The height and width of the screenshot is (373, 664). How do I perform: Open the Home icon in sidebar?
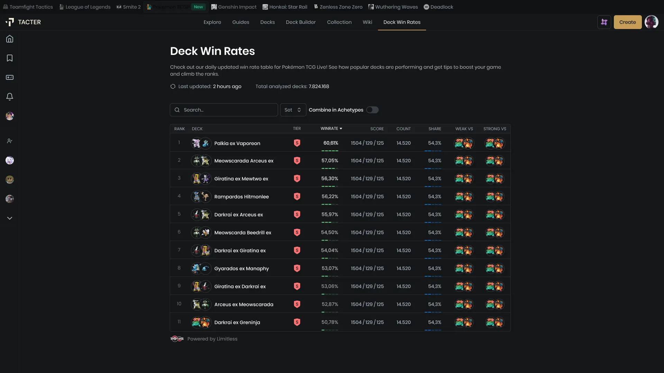10,39
